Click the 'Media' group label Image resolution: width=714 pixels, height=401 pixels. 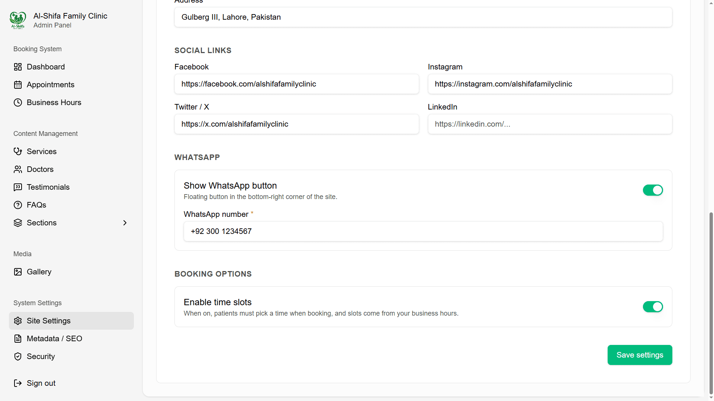(22, 254)
